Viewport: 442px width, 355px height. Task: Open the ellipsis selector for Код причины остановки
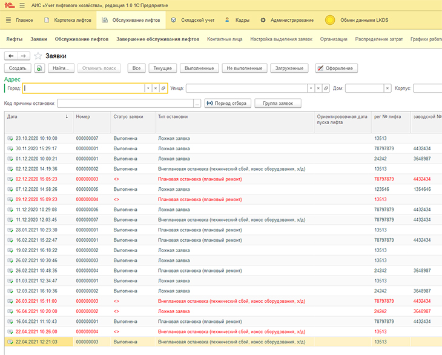pos(197,104)
